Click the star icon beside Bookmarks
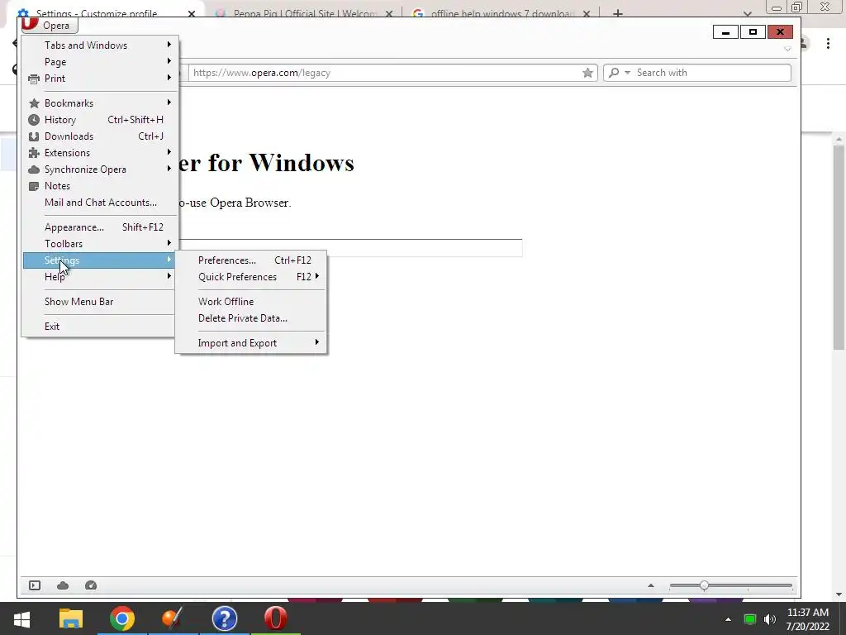 [x=33, y=103]
